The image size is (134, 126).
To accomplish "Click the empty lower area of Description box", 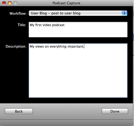I will tap(78, 77).
